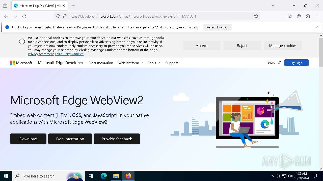This screenshot has width=323, height=181.
Task: Close the Microsoft Edge WebView2 tab
Action: pos(64,6)
